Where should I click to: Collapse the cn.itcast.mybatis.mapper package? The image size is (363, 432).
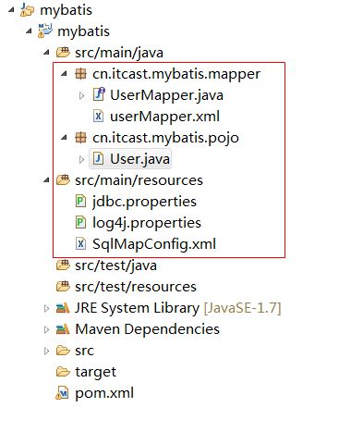point(64,74)
